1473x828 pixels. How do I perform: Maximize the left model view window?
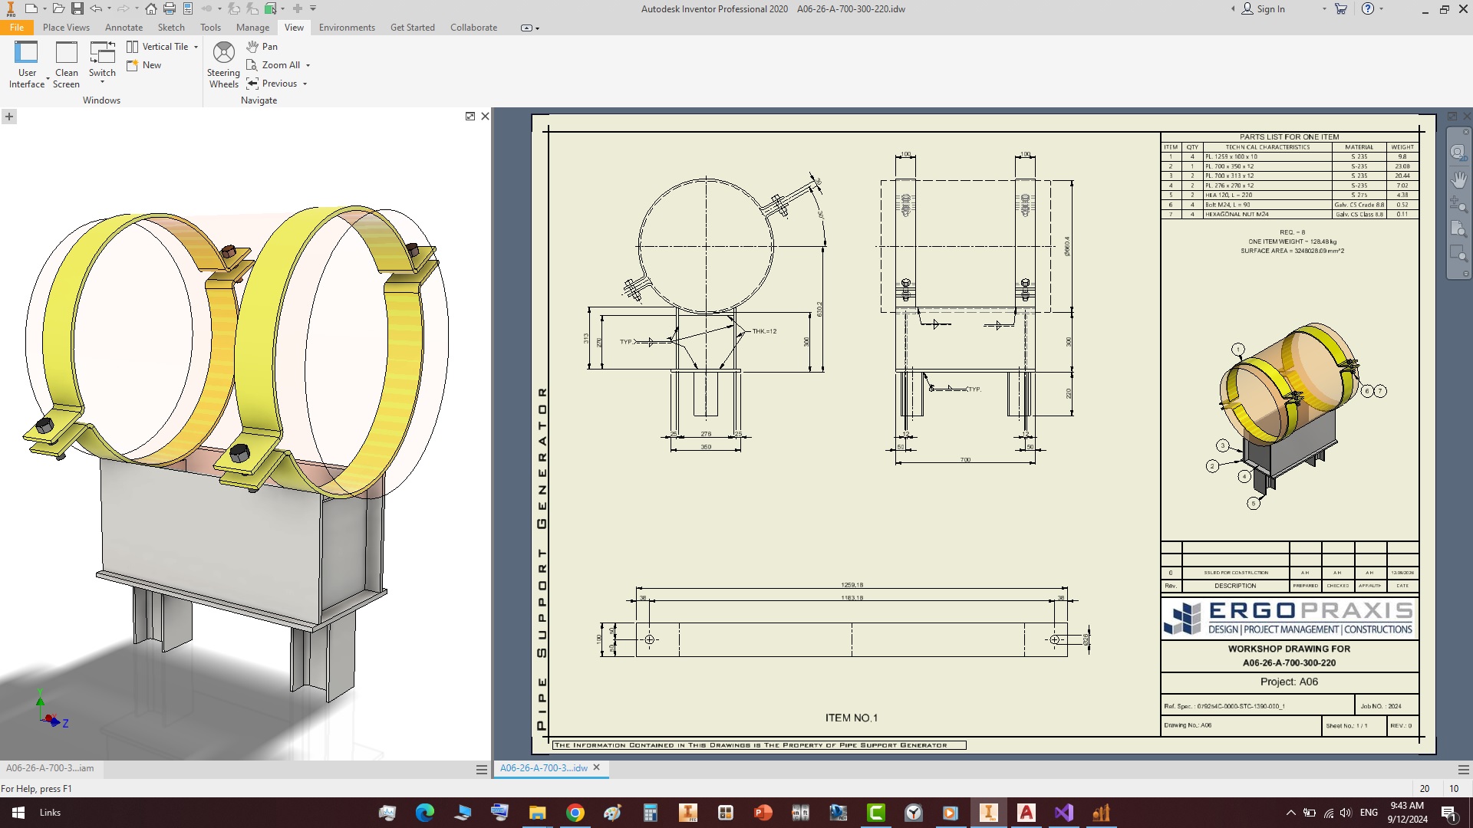tap(470, 117)
